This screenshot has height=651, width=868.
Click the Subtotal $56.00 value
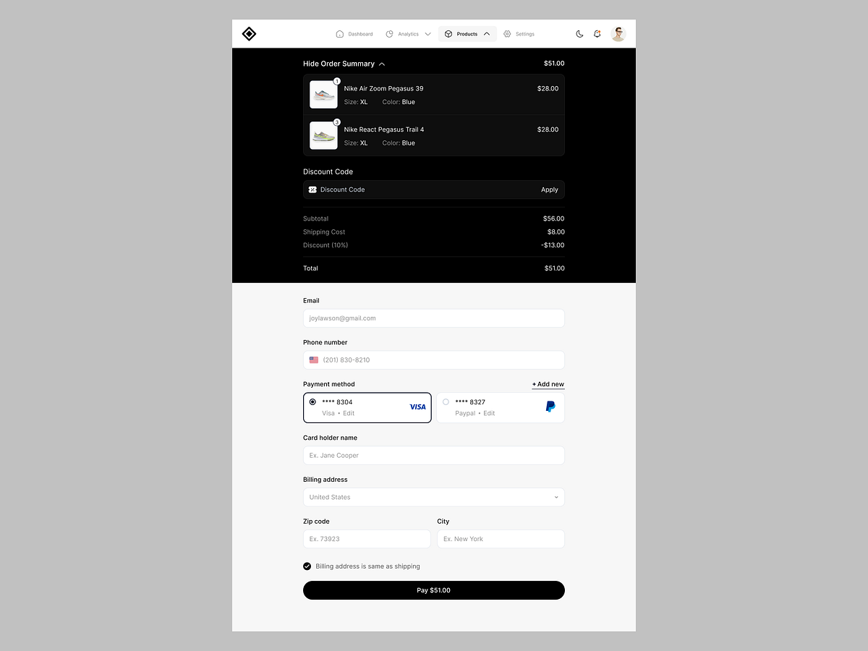click(x=554, y=218)
